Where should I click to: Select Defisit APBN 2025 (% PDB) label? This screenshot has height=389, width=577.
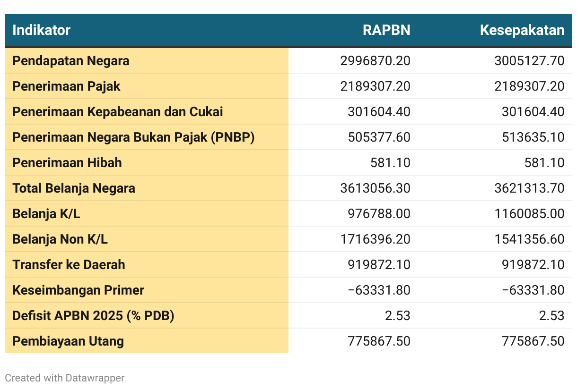click(x=93, y=316)
